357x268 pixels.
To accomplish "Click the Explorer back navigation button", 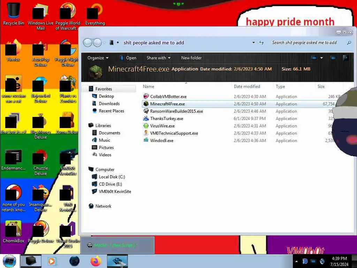I will coord(88,43).
